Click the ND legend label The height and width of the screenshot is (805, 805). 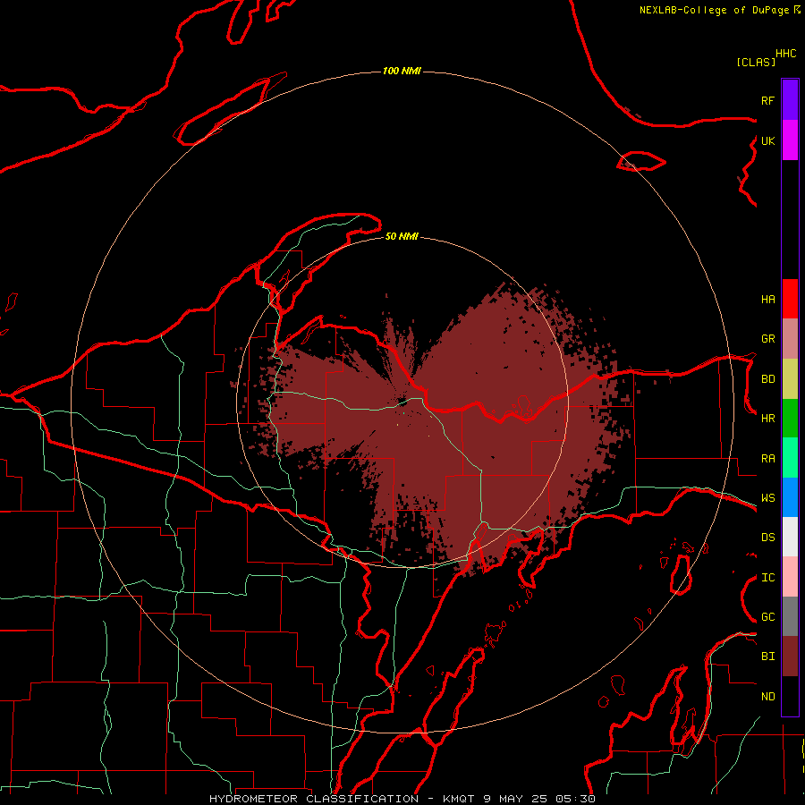[x=767, y=697]
